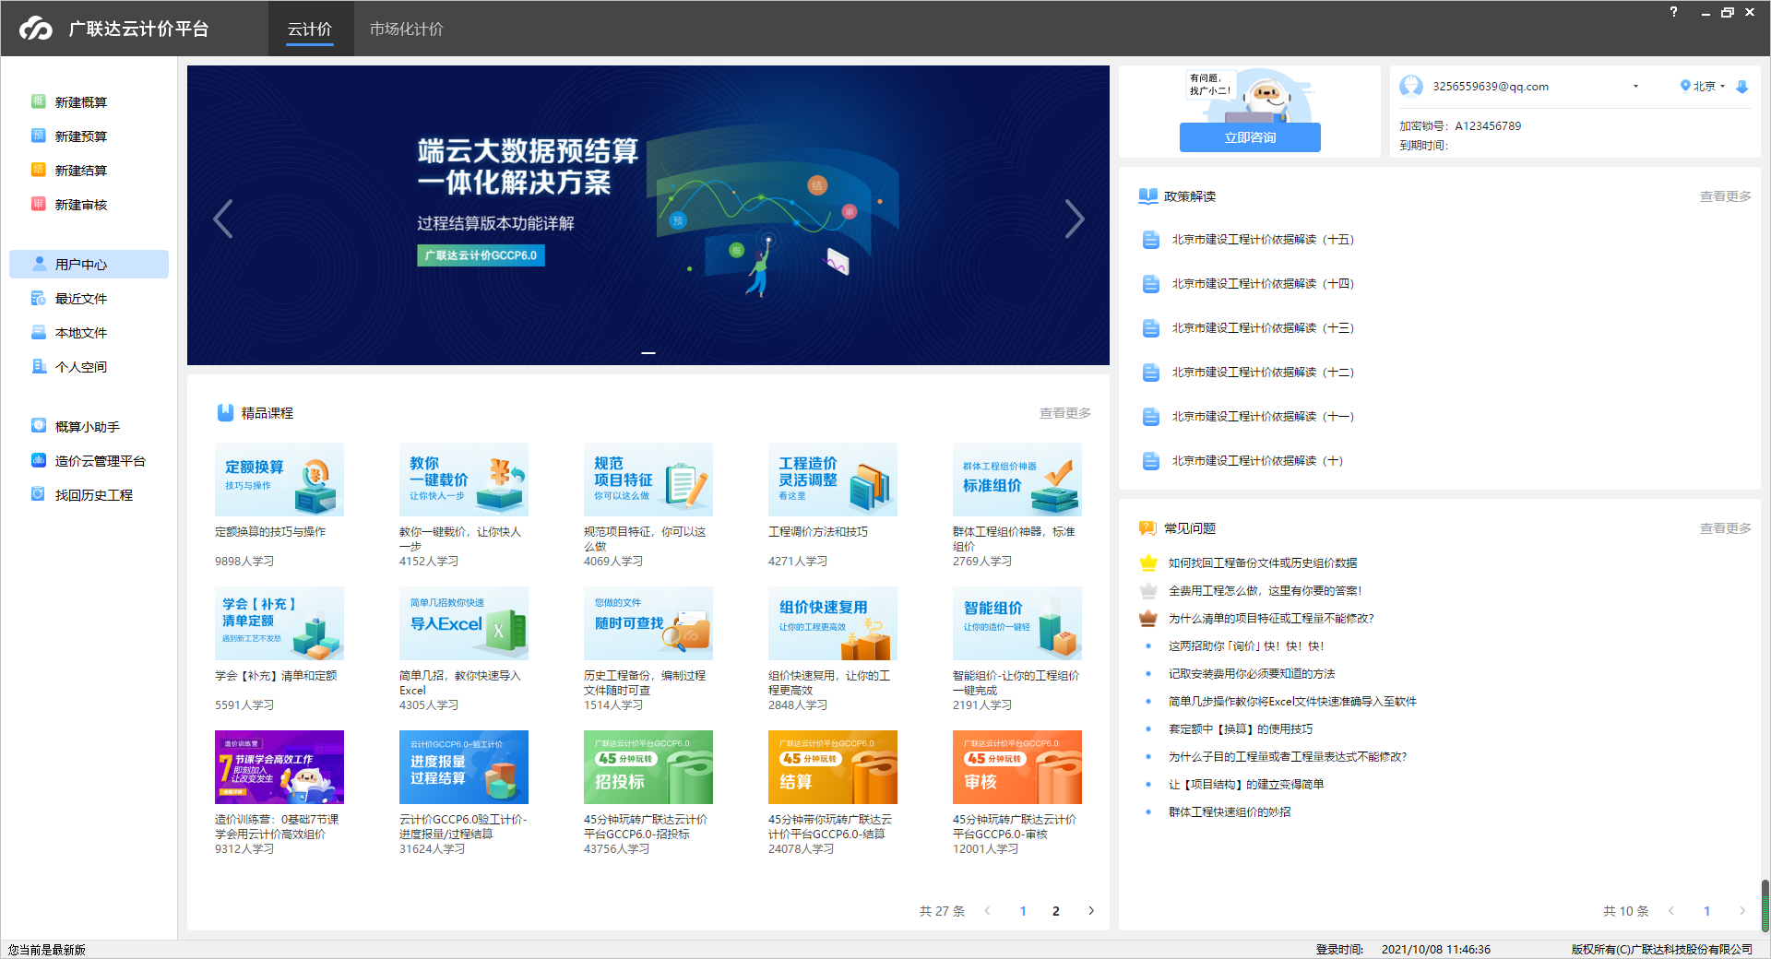
Task: Open 用户中心 in the sidebar
Action: click(x=89, y=264)
